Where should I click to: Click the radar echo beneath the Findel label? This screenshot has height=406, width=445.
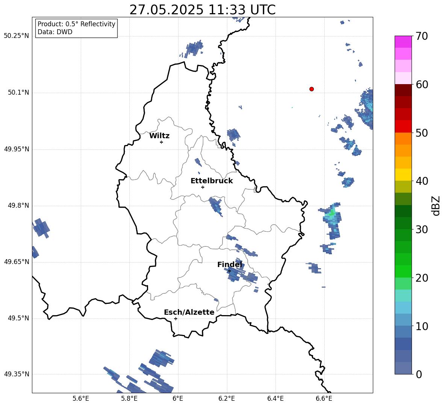234,275
